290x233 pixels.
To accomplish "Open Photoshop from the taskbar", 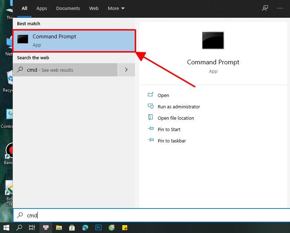I will [98, 228].
